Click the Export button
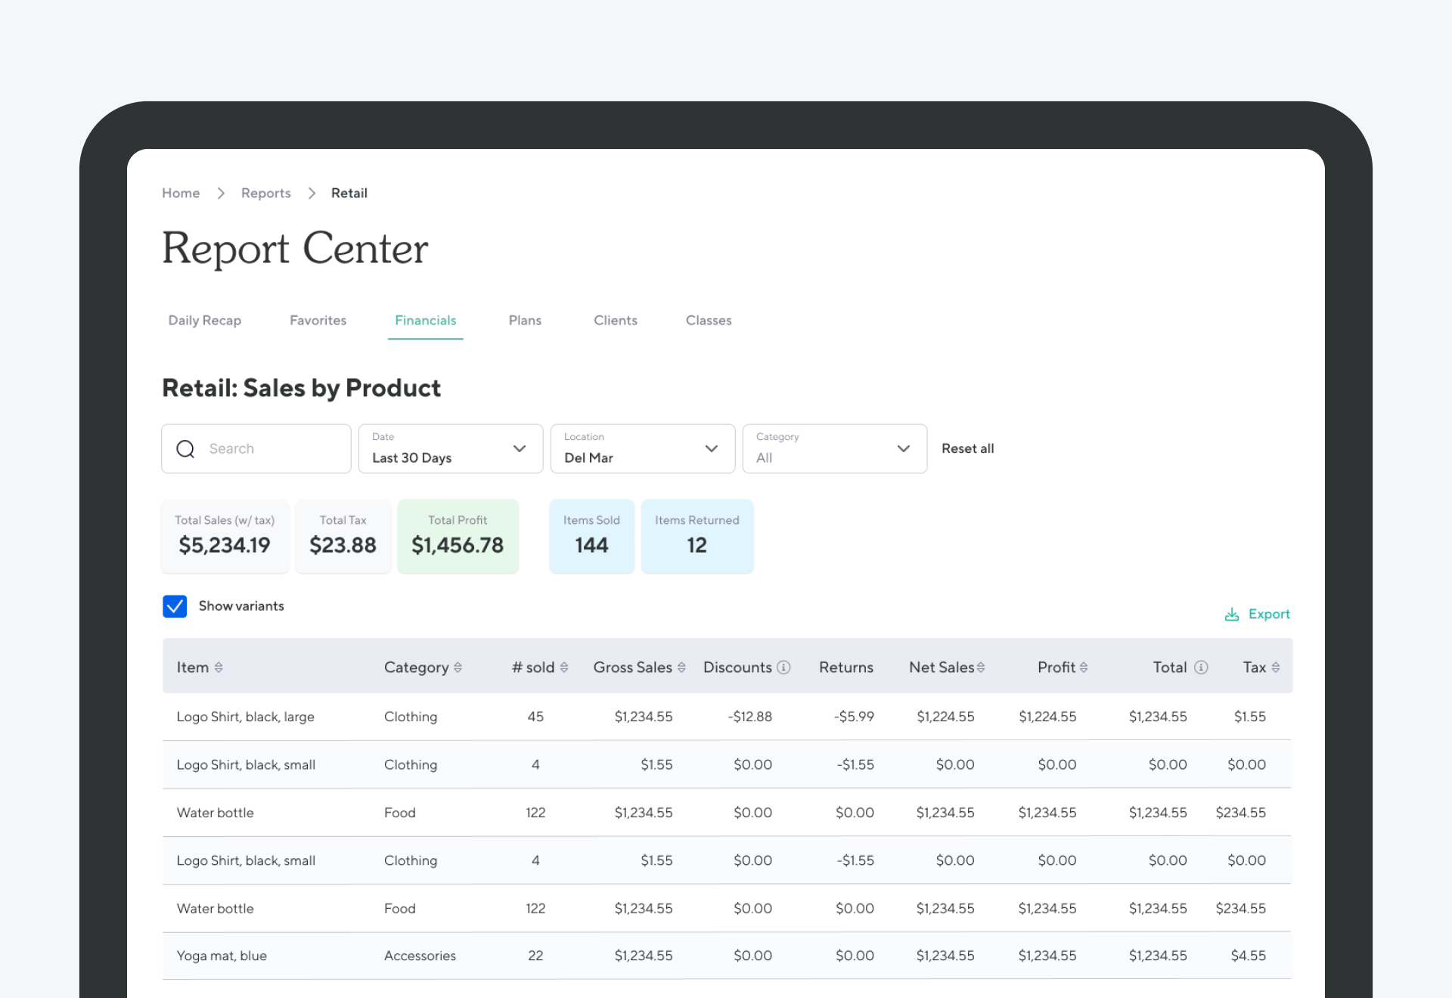The width and height of the screenshot is (1452, 998). 1258,614
